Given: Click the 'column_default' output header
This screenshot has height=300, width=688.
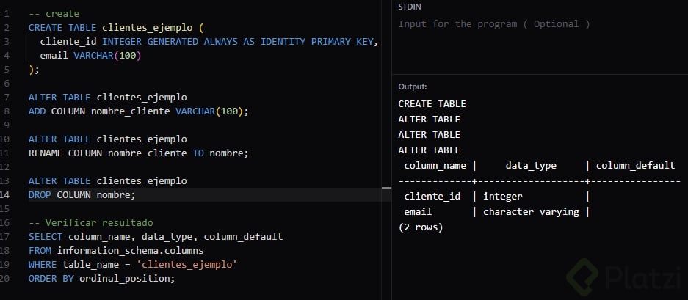Looking at the screenshot, I should [x=635, y=165].
